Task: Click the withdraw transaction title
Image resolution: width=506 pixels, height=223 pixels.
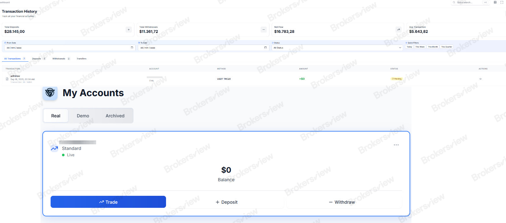Action: click(15, 76)
